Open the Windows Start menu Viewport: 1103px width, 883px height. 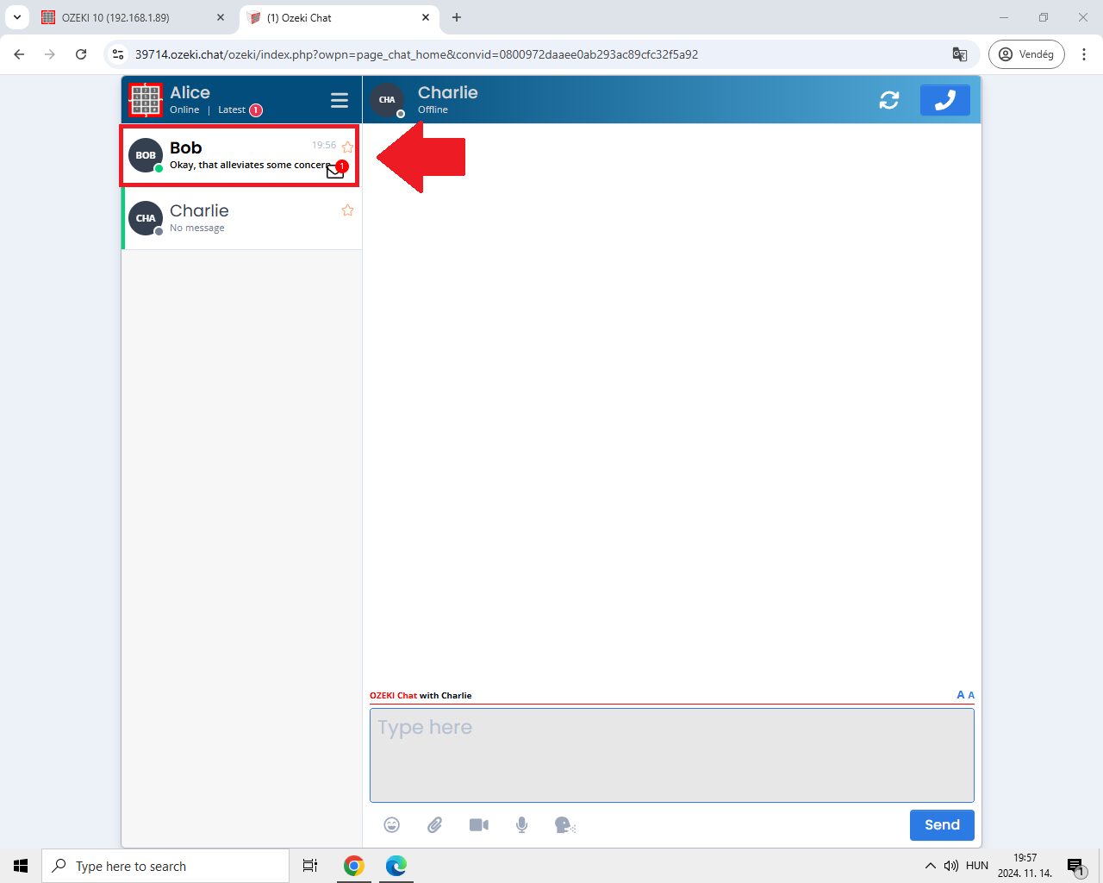pos(21,866)
